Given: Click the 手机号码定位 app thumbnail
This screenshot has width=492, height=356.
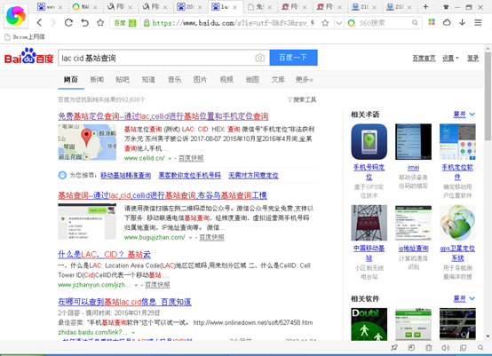Looking at the screenshot, I should [x=369, y=142].
